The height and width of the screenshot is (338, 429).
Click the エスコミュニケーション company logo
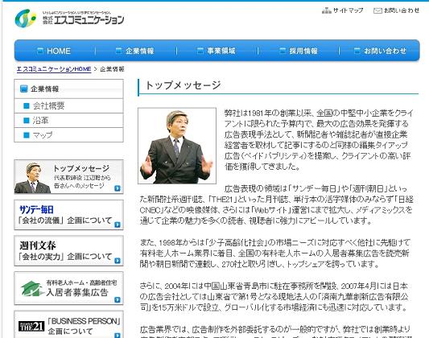(69, 18)
